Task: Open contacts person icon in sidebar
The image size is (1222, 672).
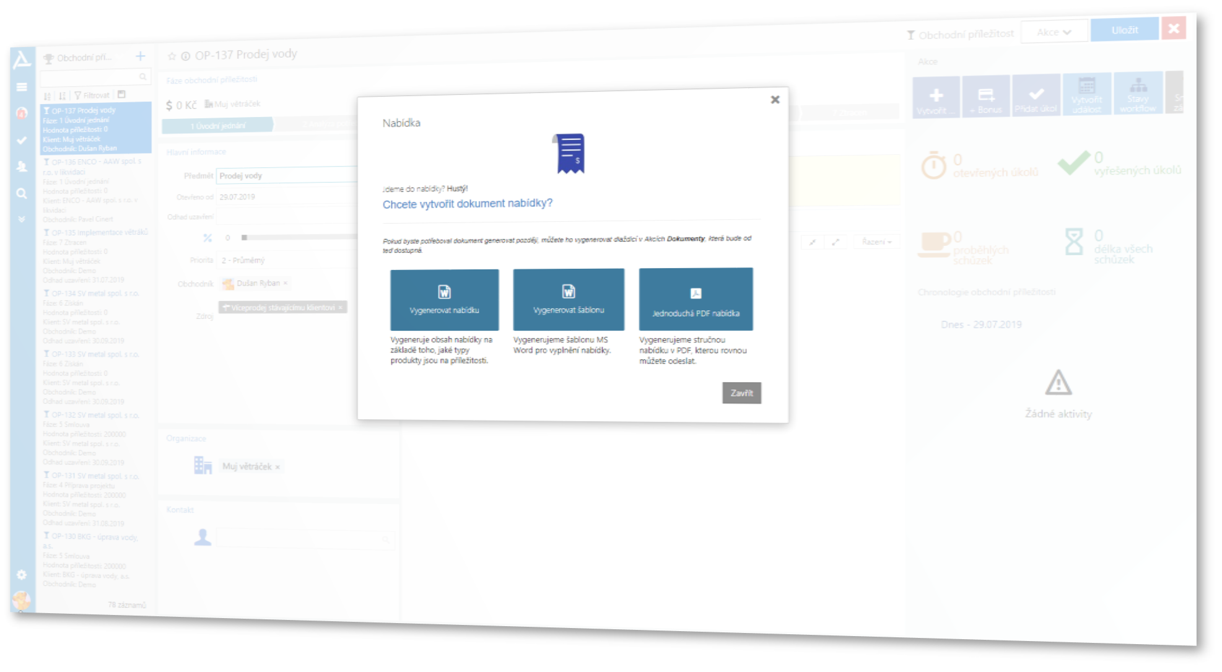Action: coord(22,166)
